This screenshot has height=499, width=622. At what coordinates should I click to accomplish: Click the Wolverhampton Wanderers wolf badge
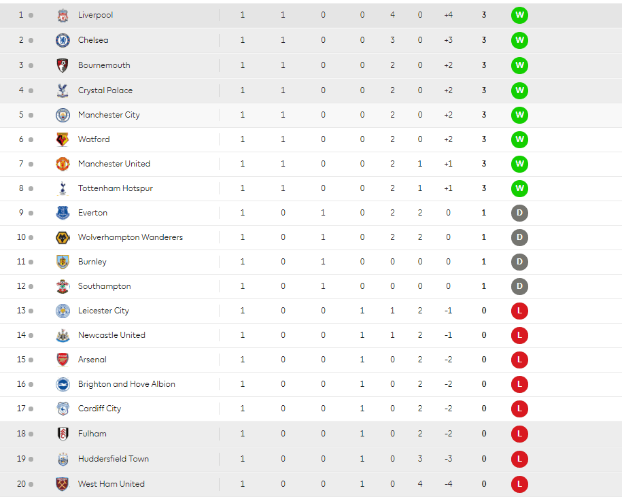pyautogui.click(x=63, y=237)
